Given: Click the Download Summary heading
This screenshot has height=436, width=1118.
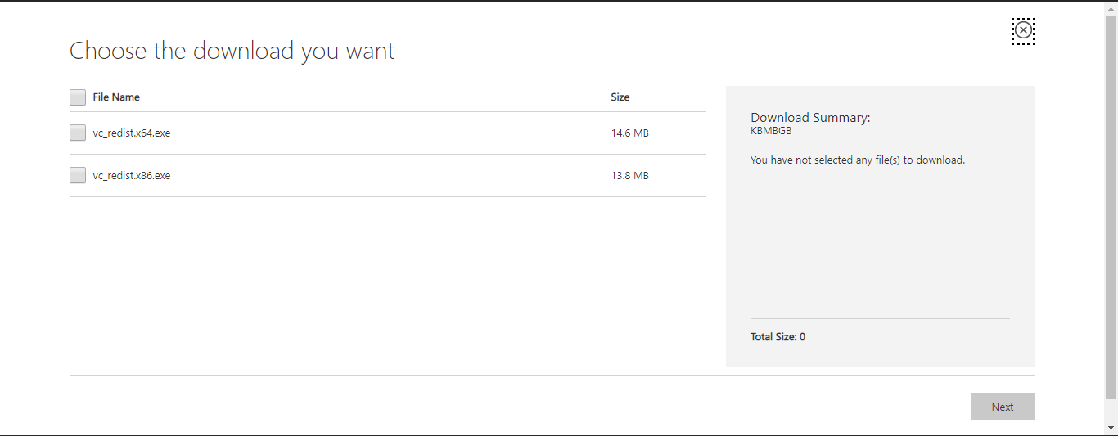Looking at the screenshot, I should click(810, 118).
